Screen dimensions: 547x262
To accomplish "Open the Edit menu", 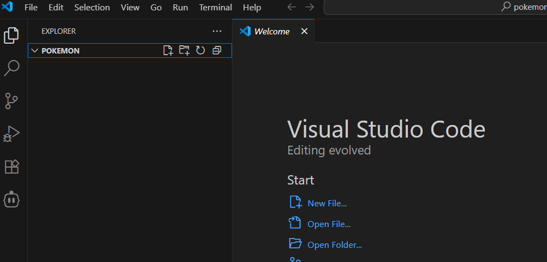I will click(56, 7).
